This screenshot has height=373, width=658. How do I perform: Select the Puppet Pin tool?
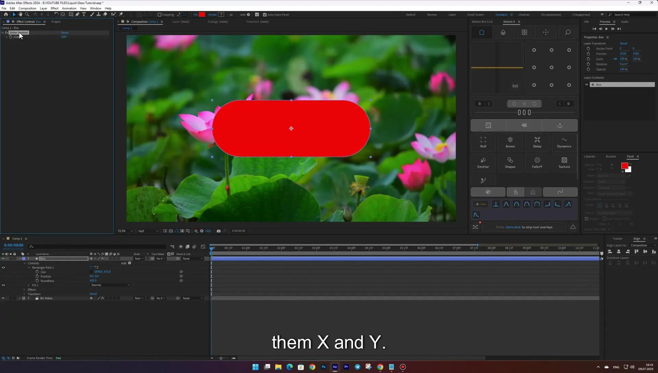point(121,14)
